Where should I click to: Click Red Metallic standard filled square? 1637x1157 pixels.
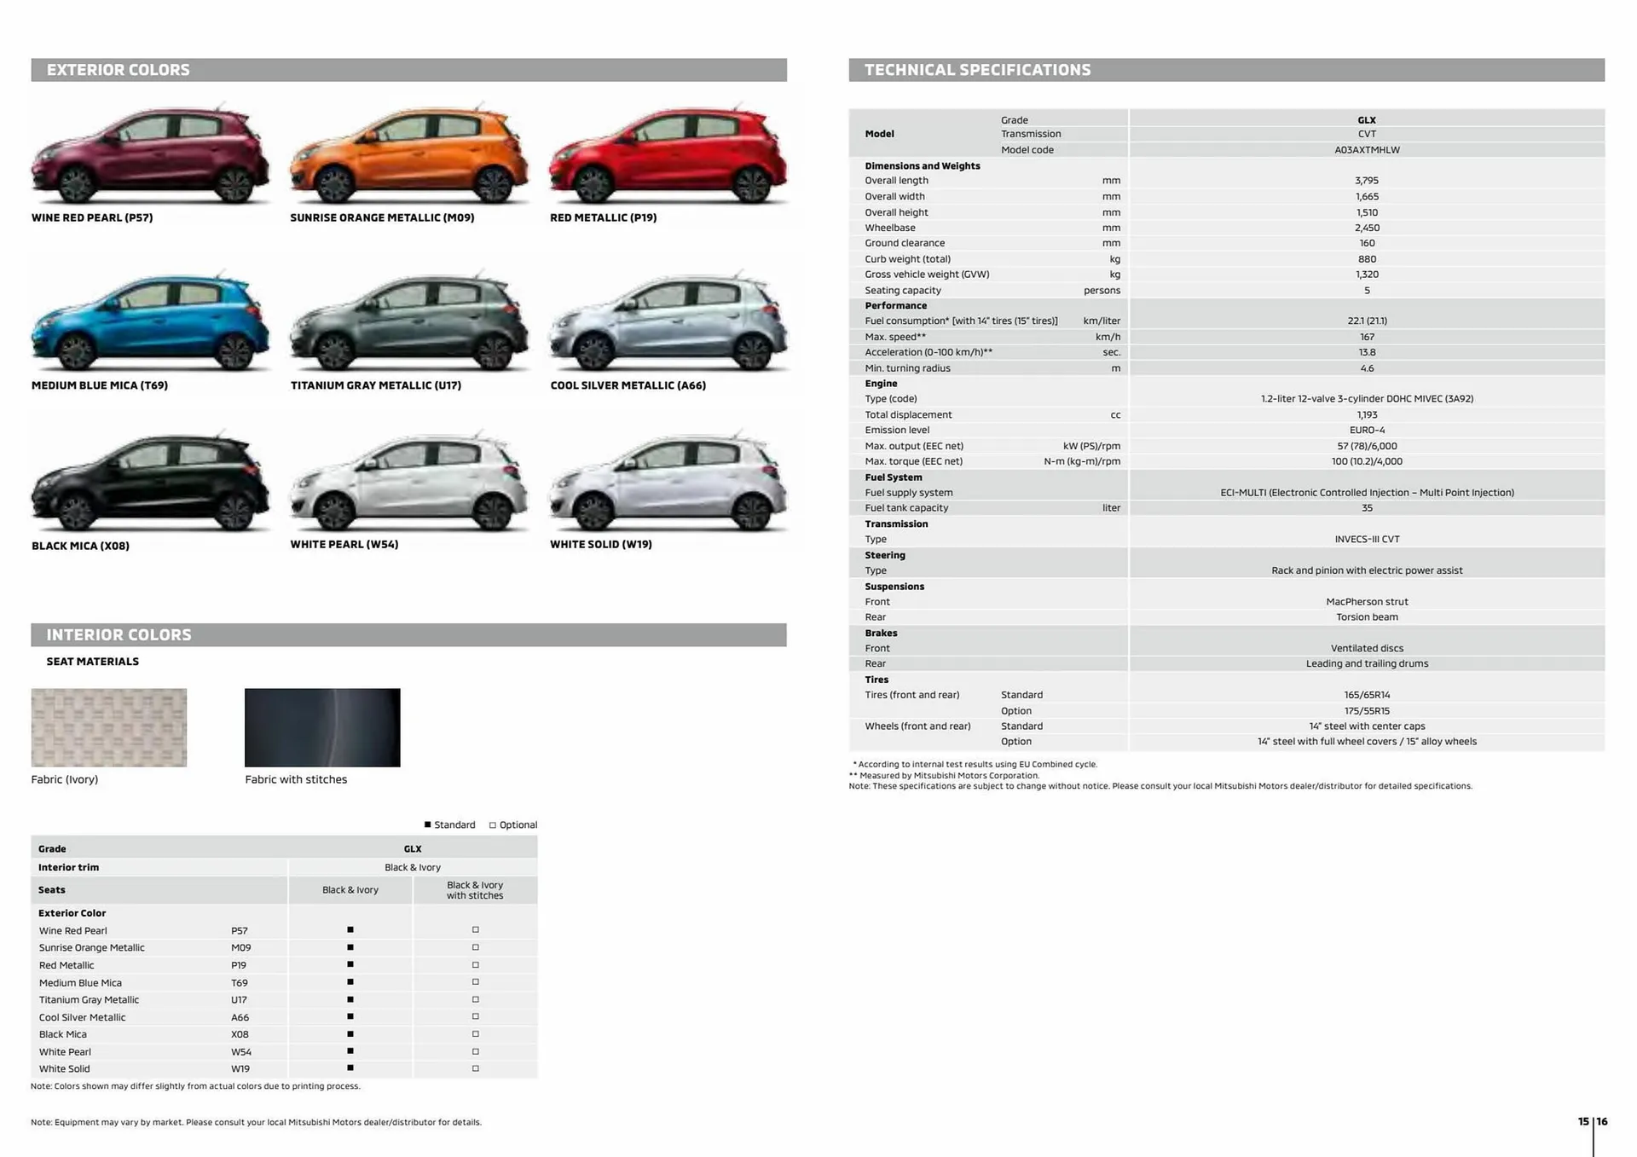point(350,964)
